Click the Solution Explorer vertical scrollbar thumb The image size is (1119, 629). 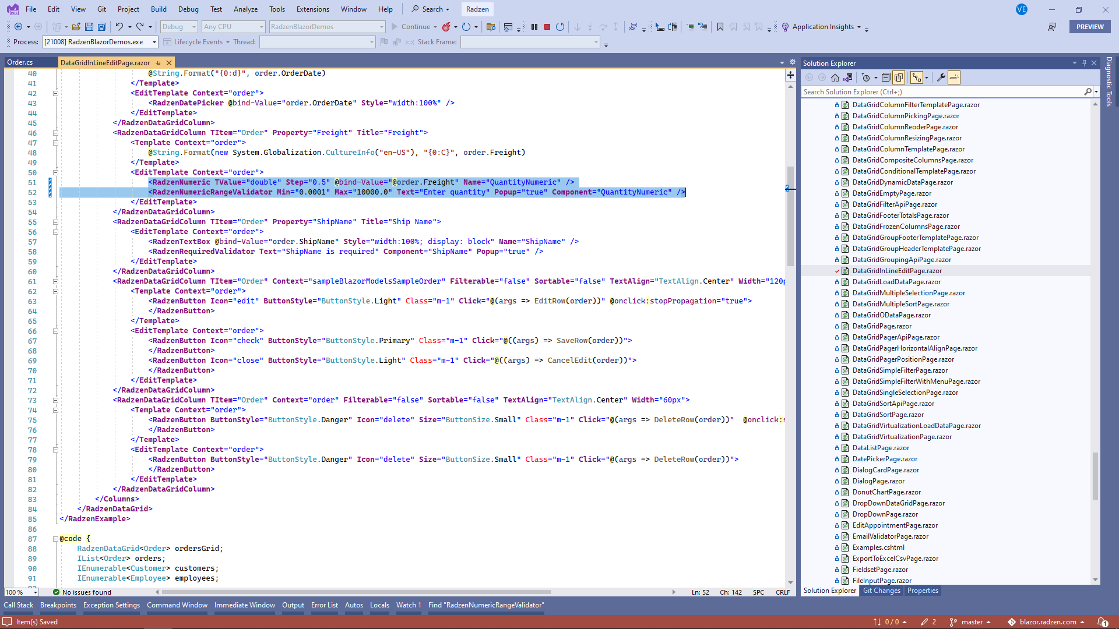click(x=1095, y=476)
